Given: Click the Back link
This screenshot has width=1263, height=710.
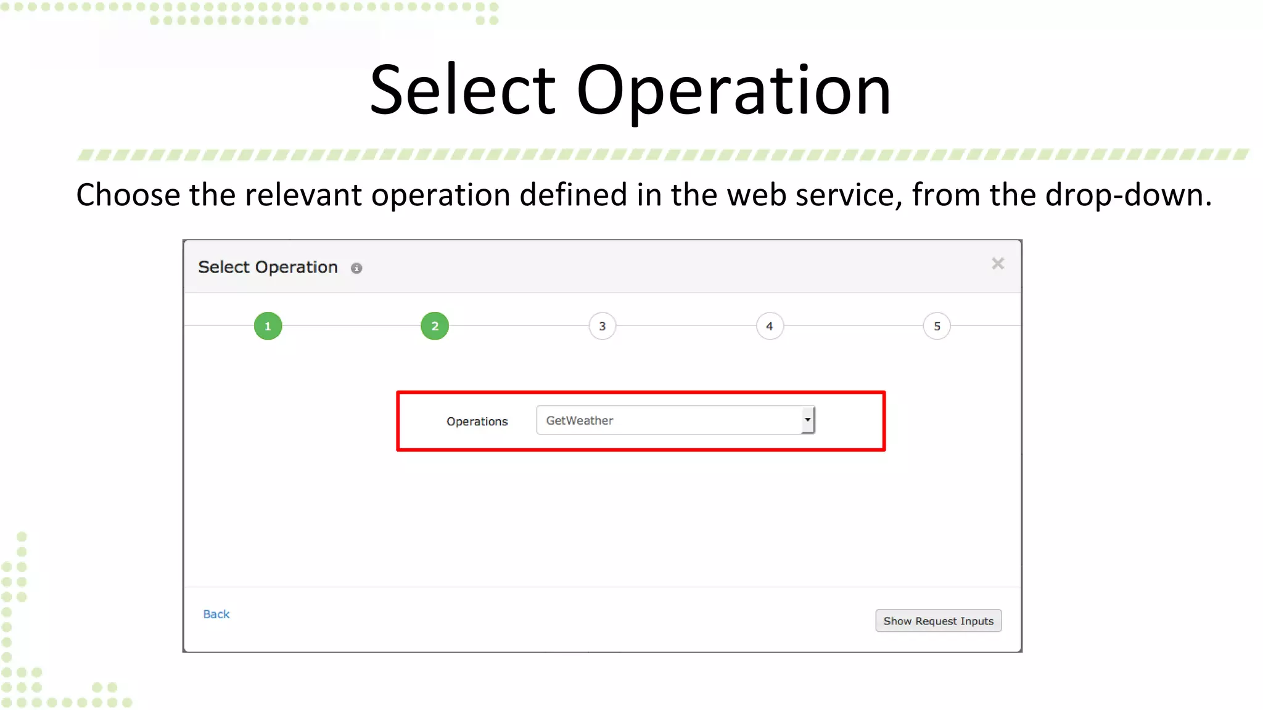Looking at the screenshot, I should (216, 614).
